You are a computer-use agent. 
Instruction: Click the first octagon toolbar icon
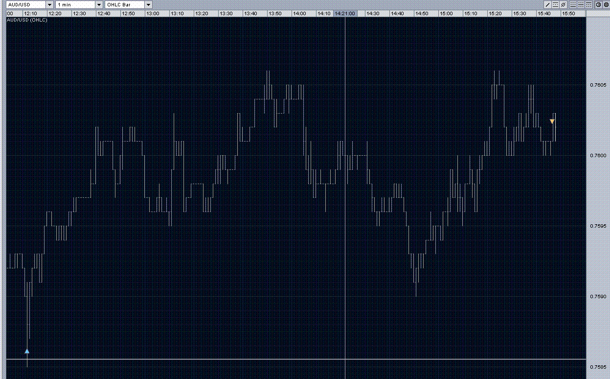(598, 4)
